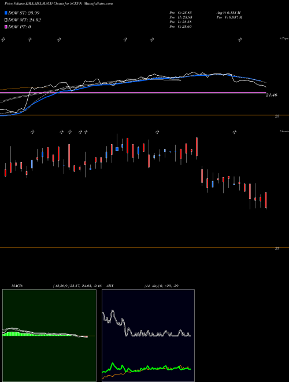Click the 'Lows' label at right edge
Viewport: 289px width, 382px height.
point(284,131)
